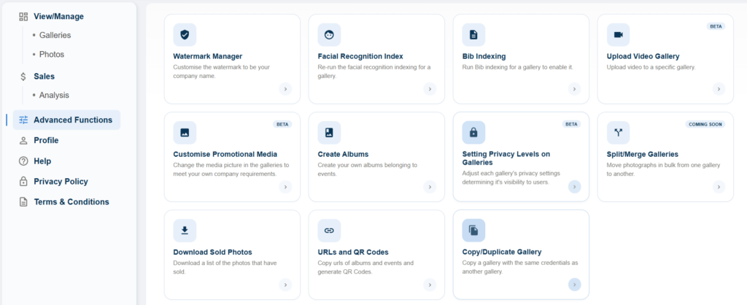Click the URLs and QR Codes link icon

[329, 231]
